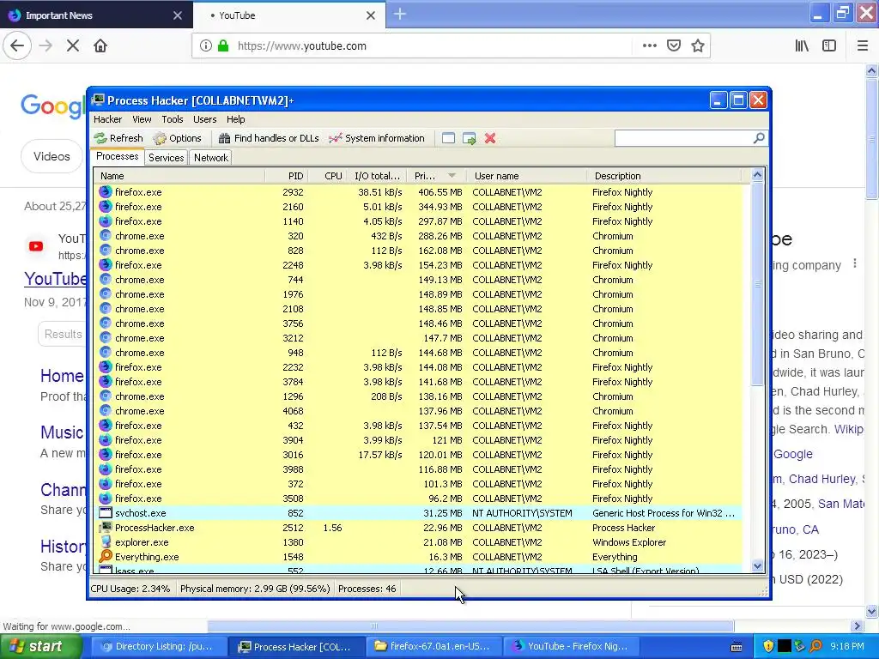Open the Help menu in Process Hacker

(x=235, y=119)
